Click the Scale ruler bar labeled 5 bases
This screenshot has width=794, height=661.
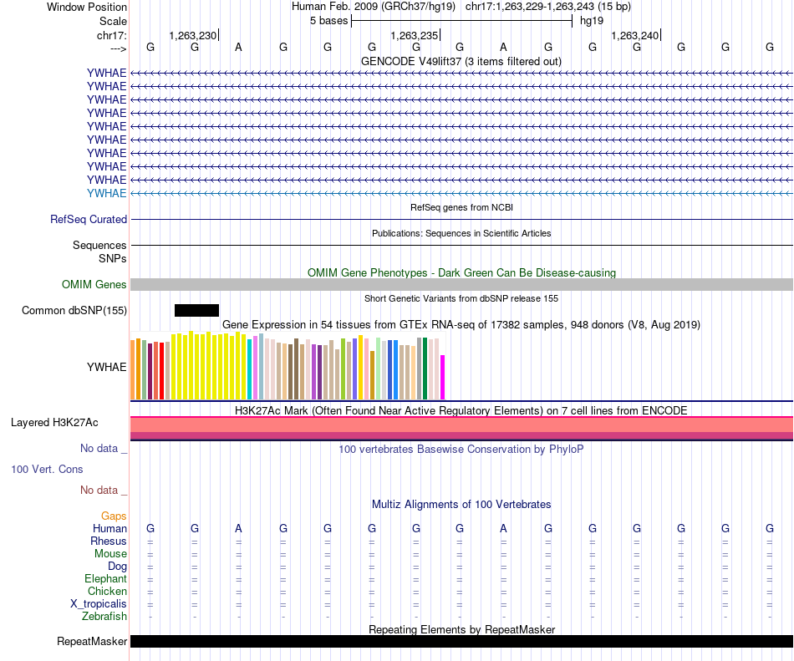[461, 21]
